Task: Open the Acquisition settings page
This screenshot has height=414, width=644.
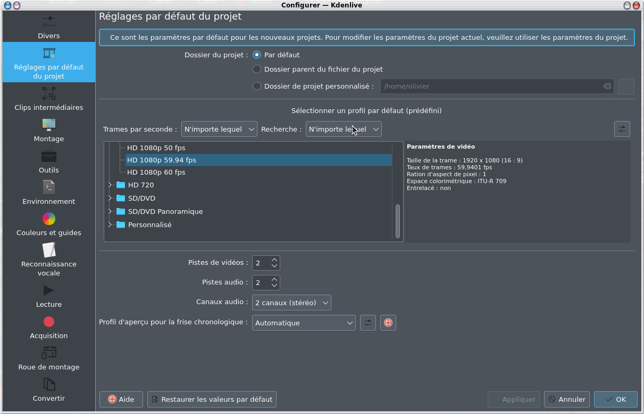Action: tap(49, 327)
